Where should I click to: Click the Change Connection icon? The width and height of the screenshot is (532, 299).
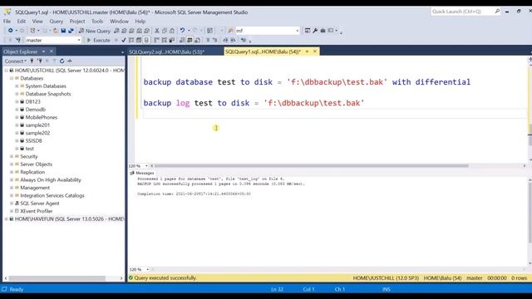tap(18, 40)
